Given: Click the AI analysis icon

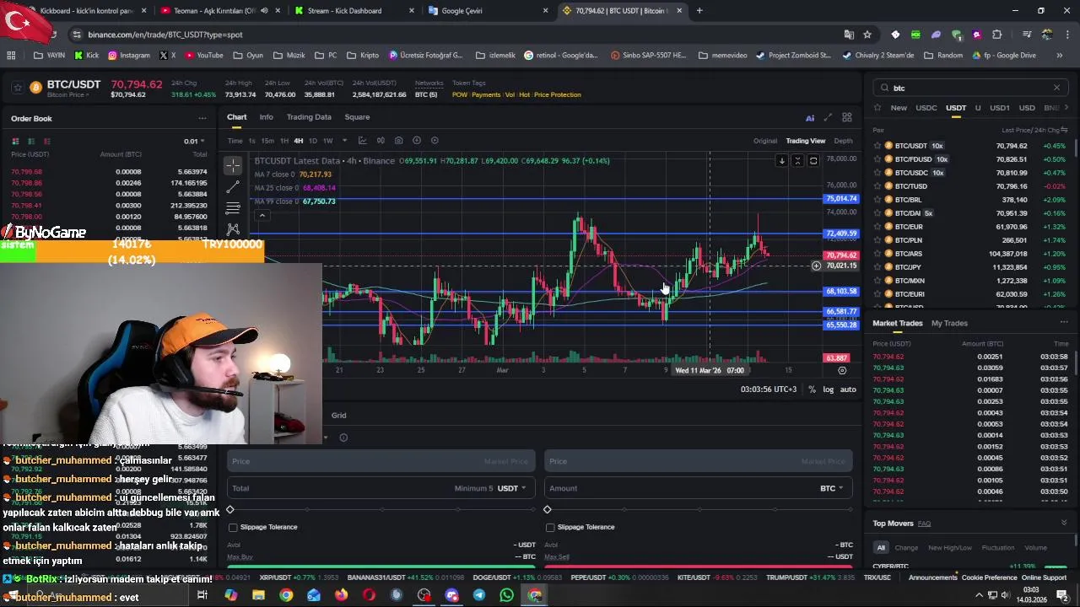Looking at the screenshot, I should 810,118.
